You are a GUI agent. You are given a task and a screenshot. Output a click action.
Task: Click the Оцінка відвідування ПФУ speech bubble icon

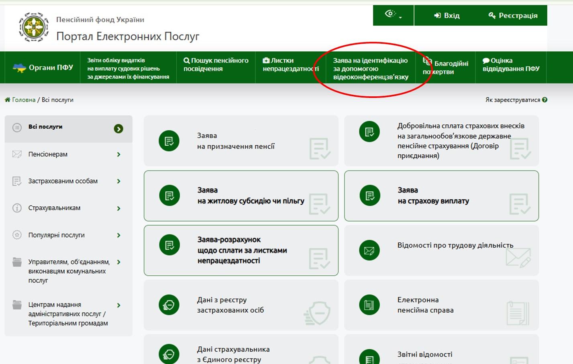coord(486,61)
